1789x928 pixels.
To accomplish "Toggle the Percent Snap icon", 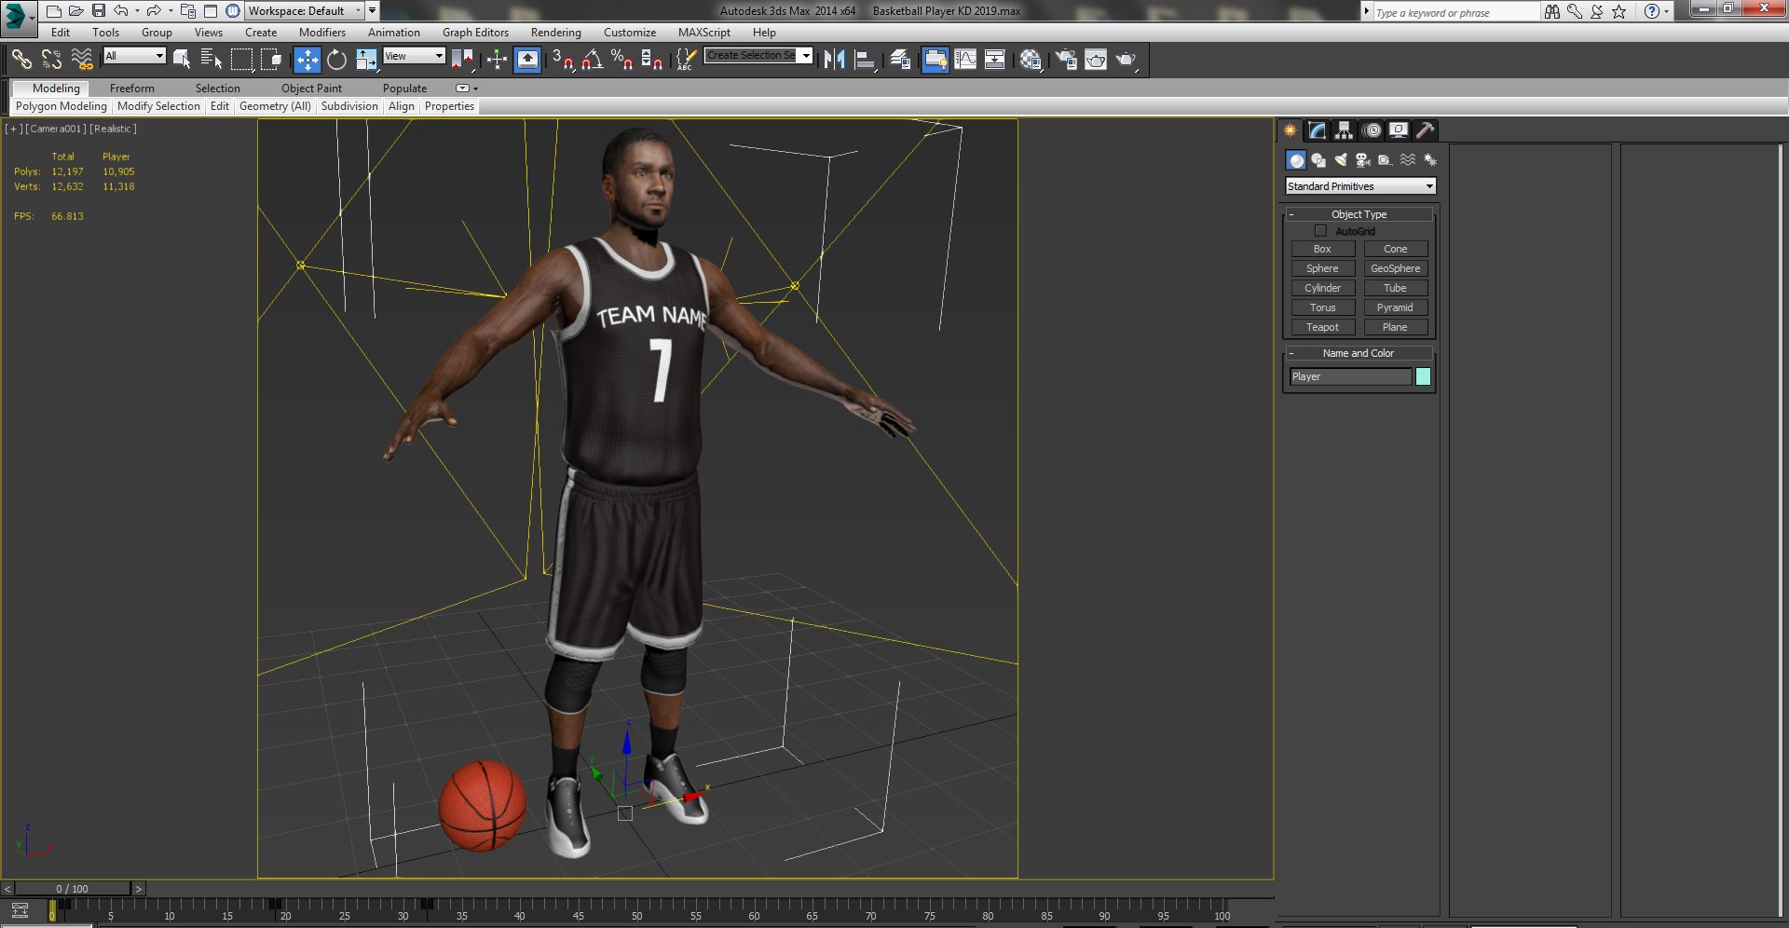I will 621,60.
